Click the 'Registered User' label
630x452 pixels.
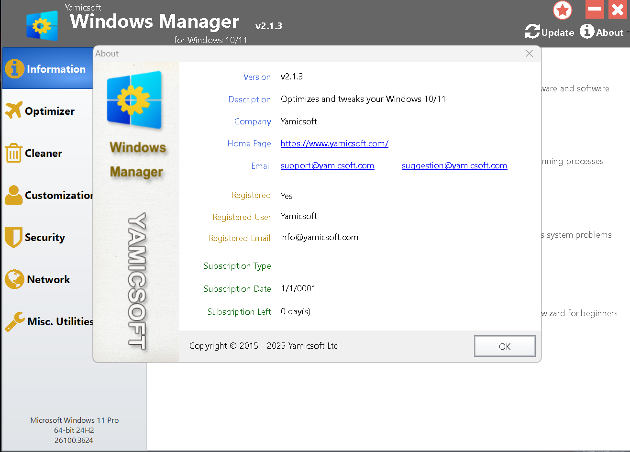pyautogui.click(x=242, y=217)
